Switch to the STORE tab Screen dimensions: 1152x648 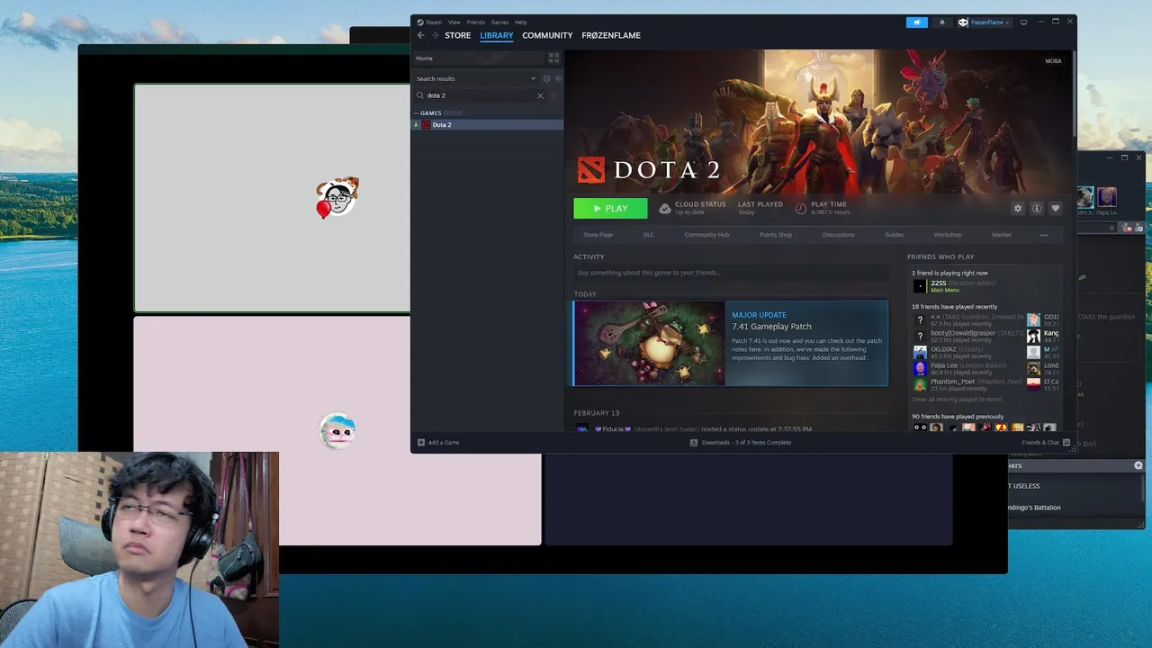[x=458, y=35]
